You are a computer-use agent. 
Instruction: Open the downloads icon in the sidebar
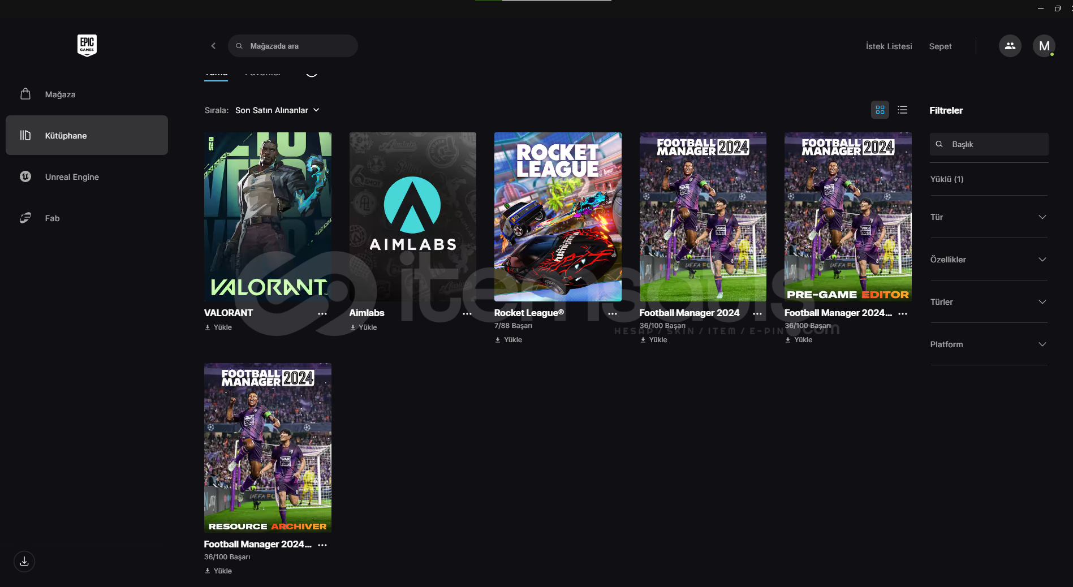[24, 562]
